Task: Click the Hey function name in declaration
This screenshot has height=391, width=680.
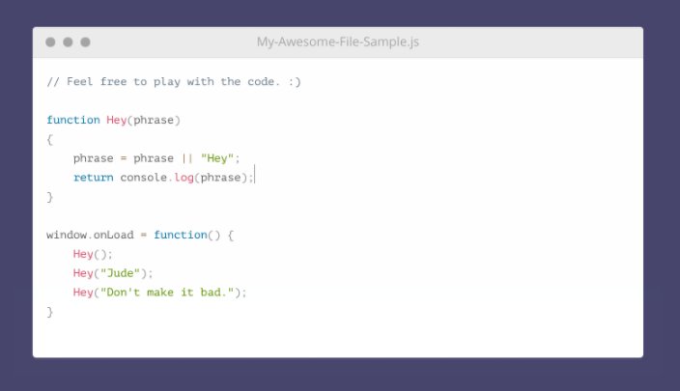Action: tap(116, 120)
